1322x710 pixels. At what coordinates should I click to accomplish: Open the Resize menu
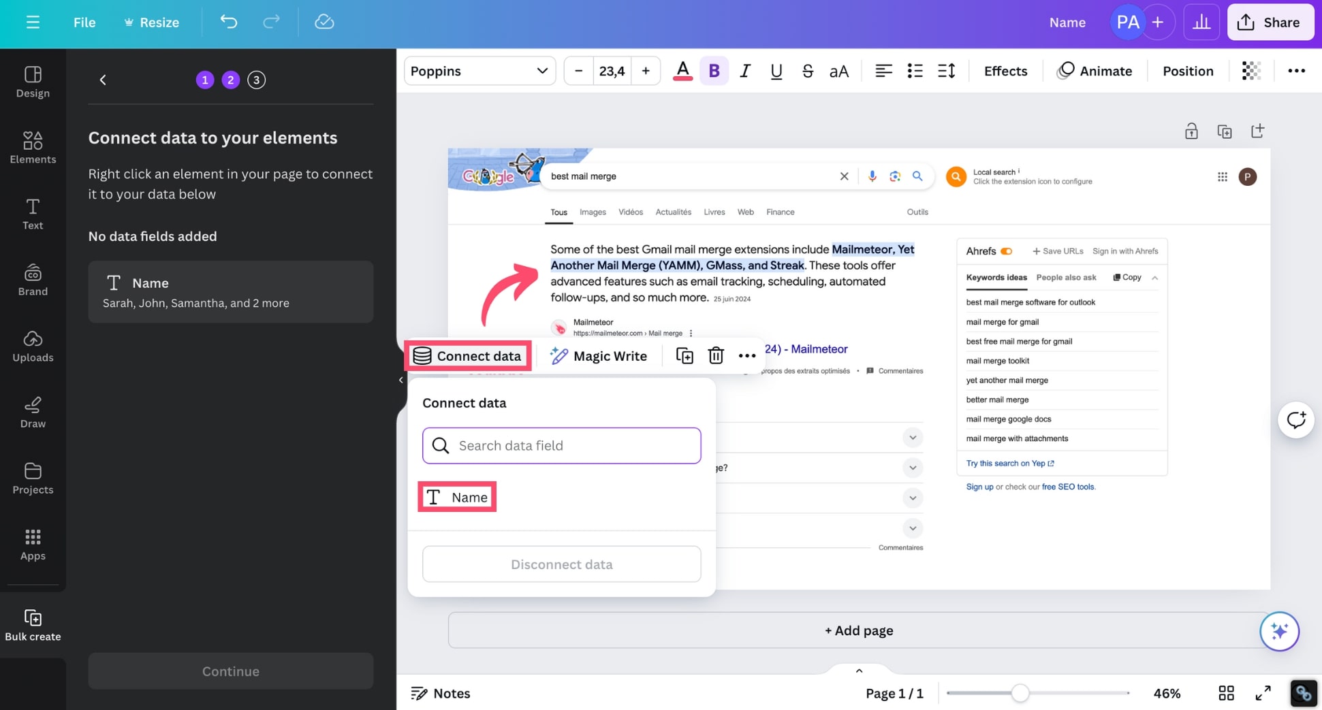151,22
